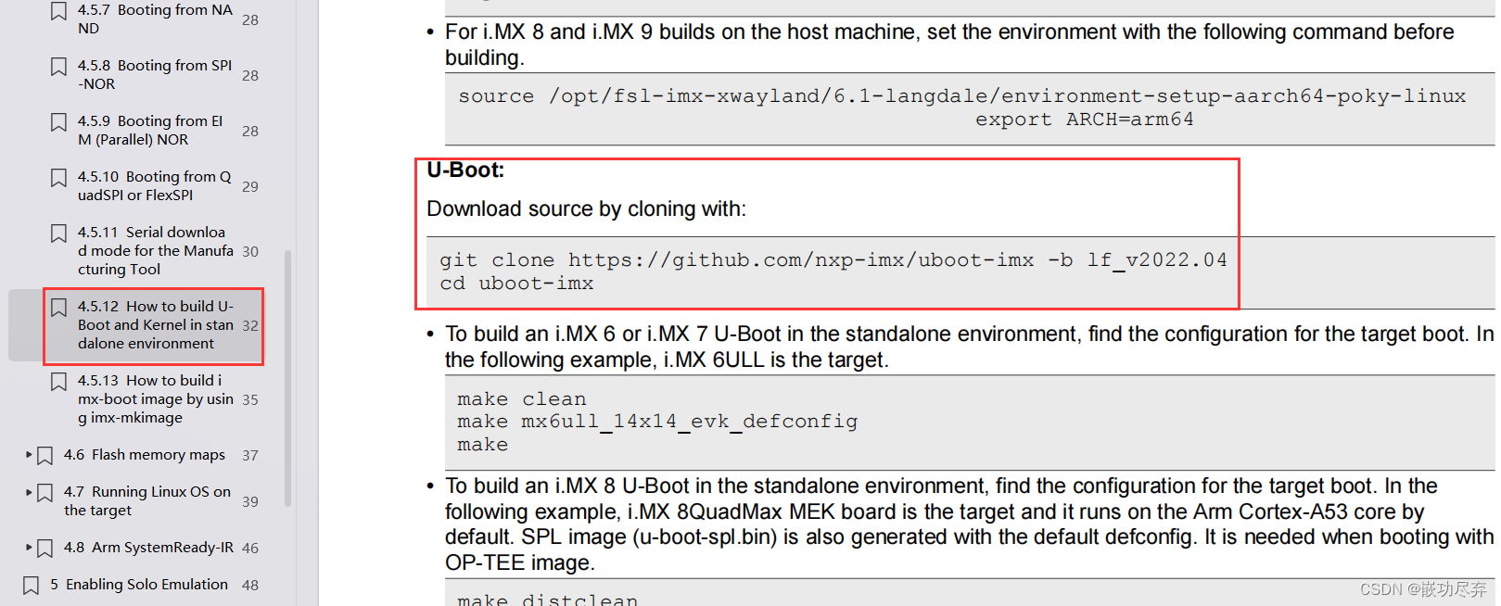Click bookmark icon beside 4.5.9 Booting from EIM NOR

tap(57, 122)
